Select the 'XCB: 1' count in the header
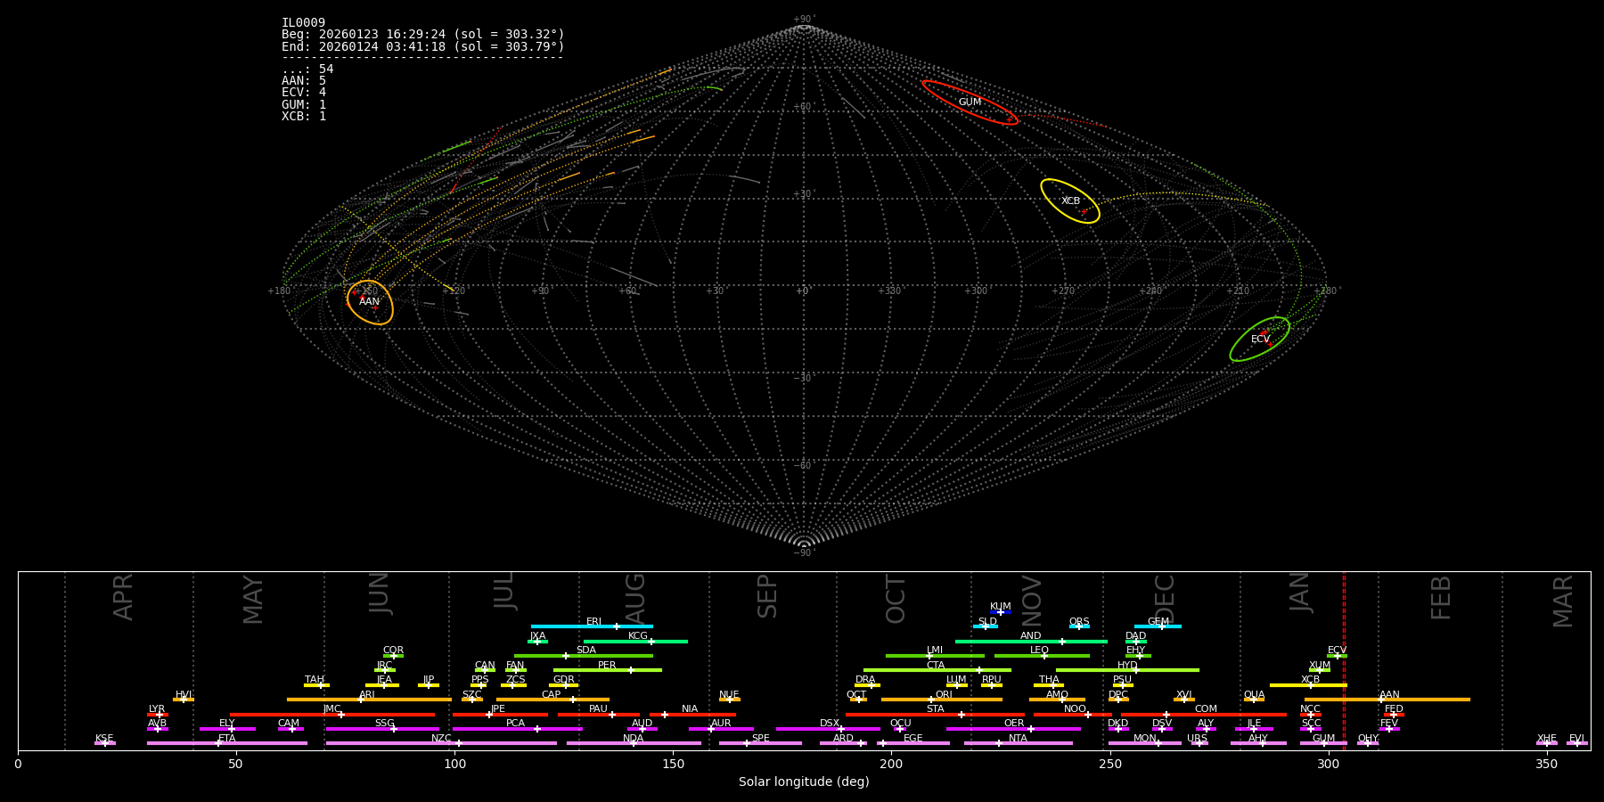 click(304, 117)
